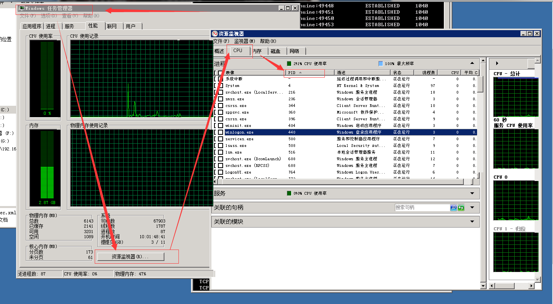Switch to the 磁盘 tab in Resource Monitor
Viewport: 553px width, 304px height.
[276, 51]
